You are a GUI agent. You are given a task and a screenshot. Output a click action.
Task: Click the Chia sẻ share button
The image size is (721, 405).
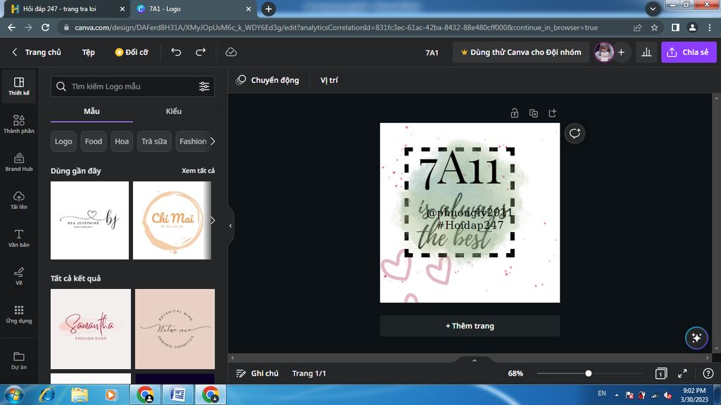tap(688, 52)
